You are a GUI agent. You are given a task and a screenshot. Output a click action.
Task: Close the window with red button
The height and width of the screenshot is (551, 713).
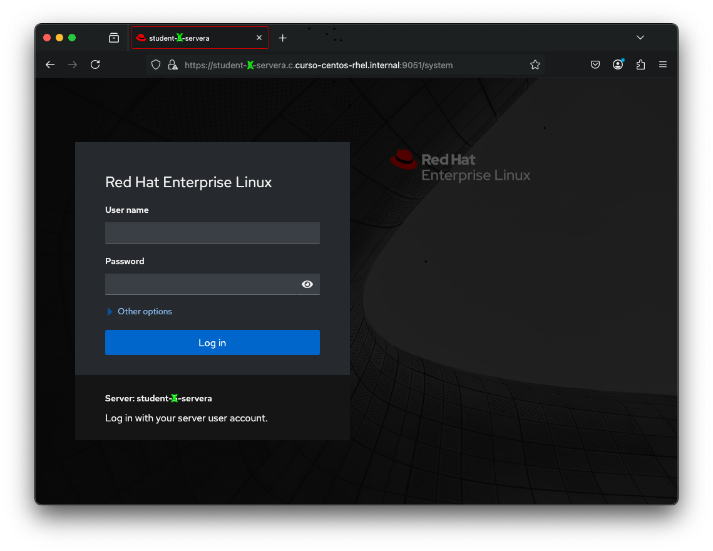coord(47,38)
